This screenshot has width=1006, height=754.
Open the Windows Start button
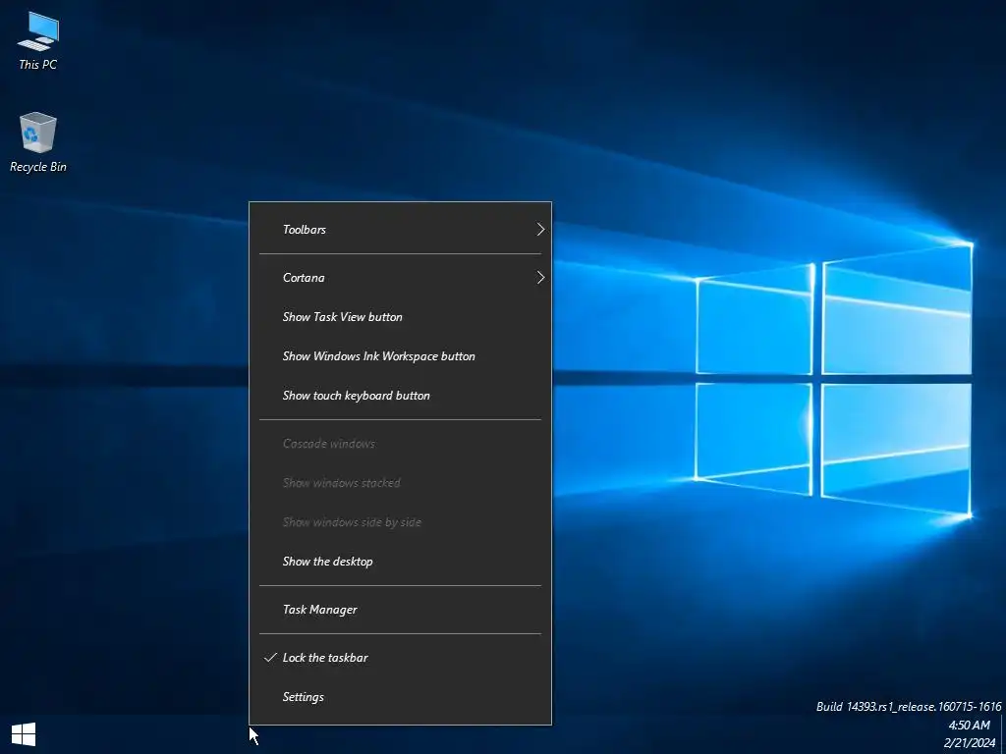(24, 734)
